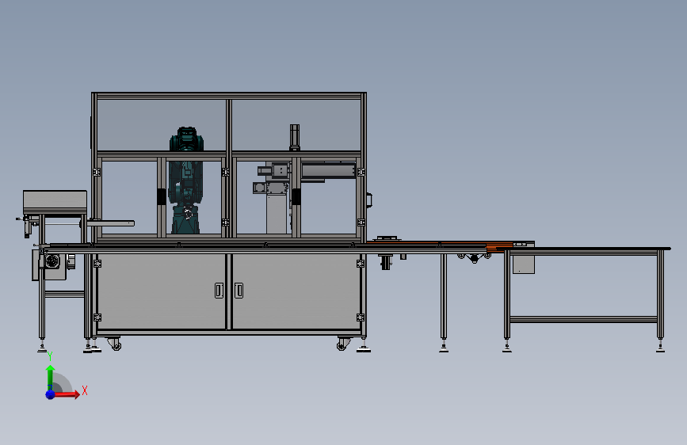Select the gray box on the left infeed stand
Screen dimensions: 687x445
tap(55, 203)
